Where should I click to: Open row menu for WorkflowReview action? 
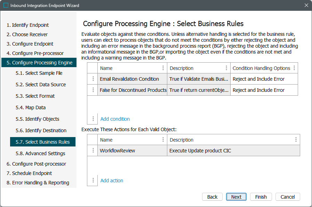[93, 151]
